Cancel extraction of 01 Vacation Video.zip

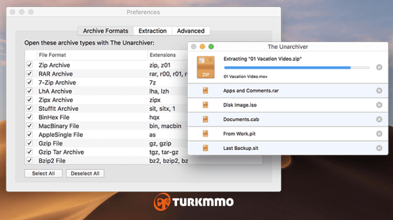[379, 67]
